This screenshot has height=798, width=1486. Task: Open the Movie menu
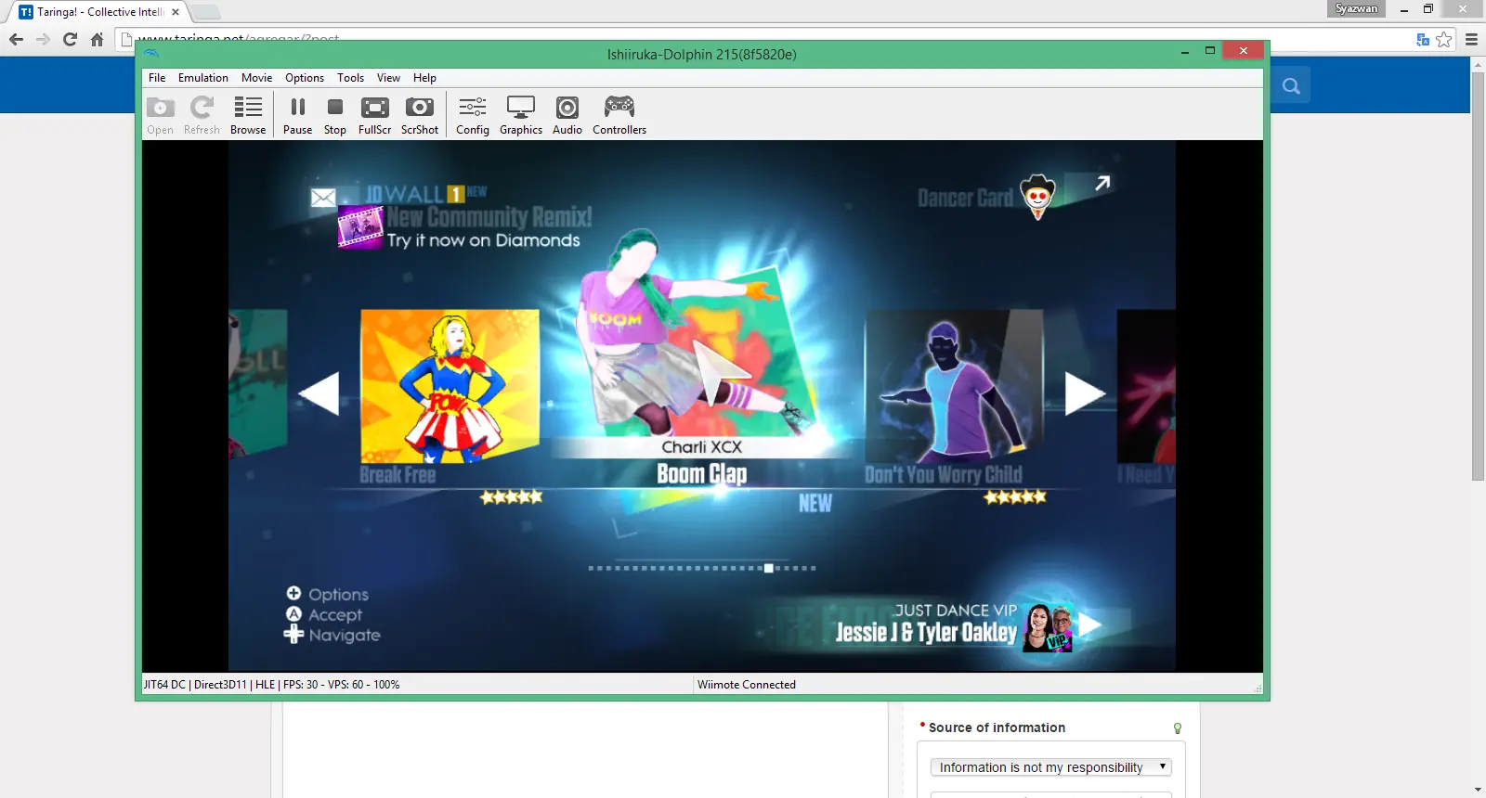[257, 78]
